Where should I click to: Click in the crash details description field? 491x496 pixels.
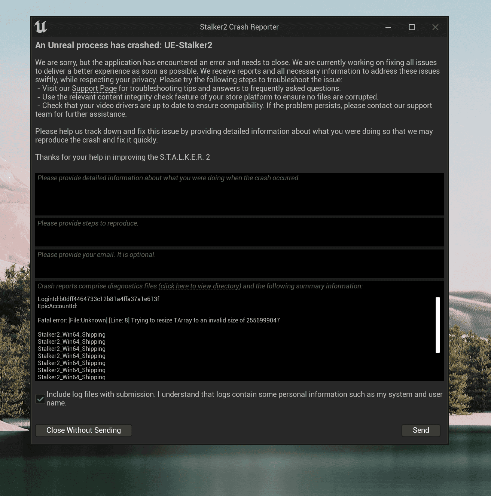(240, 194)
